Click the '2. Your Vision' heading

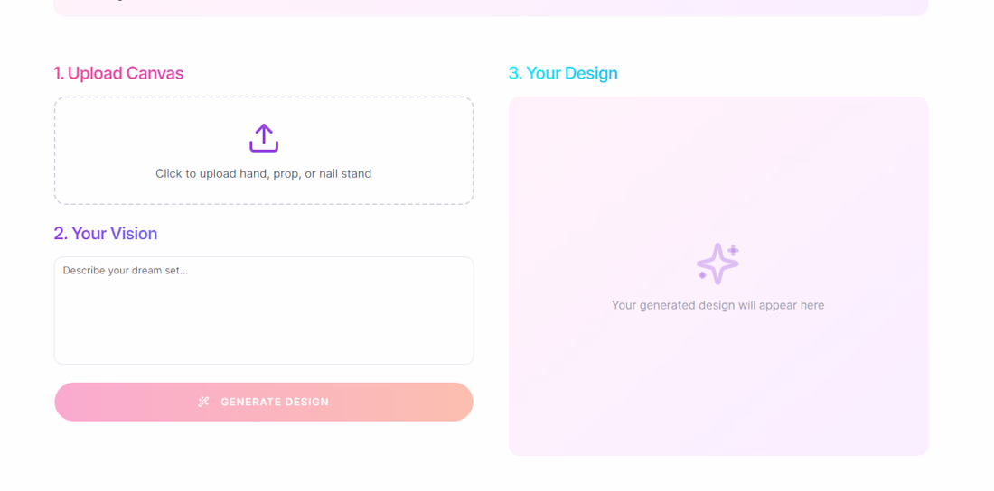click(x=105, y=234)
